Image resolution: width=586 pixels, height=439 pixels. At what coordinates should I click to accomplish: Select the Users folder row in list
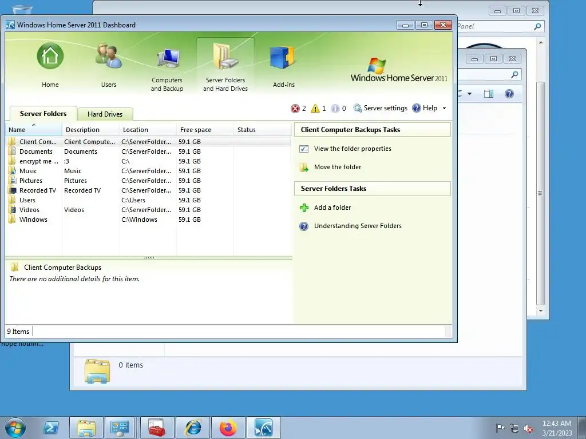pos(148,200)
